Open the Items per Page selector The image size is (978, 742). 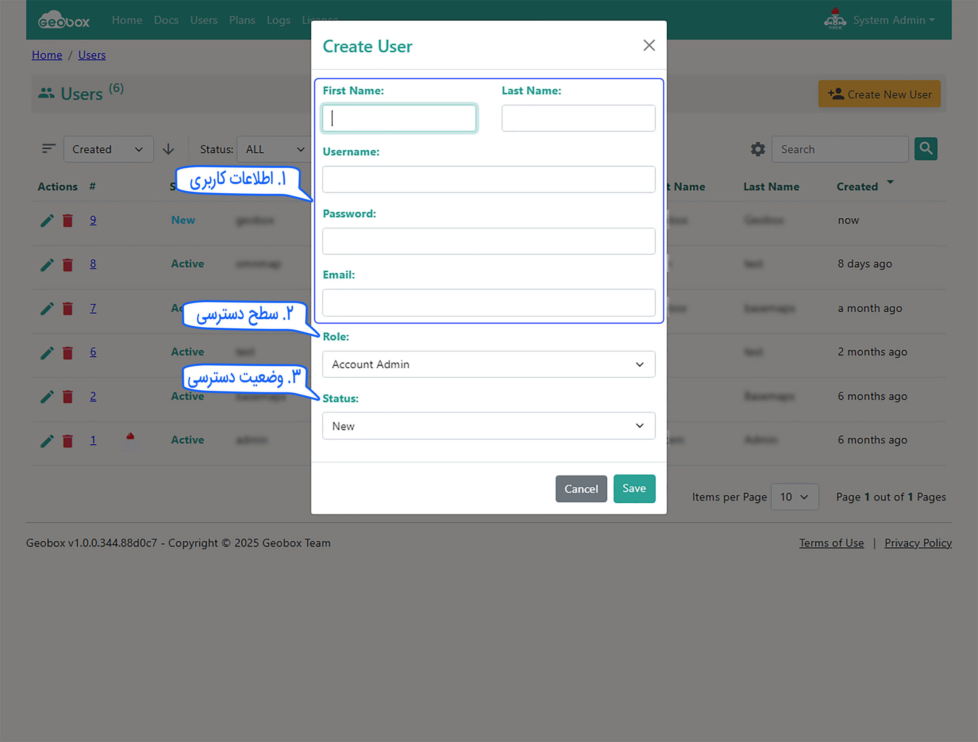(794, 497)
